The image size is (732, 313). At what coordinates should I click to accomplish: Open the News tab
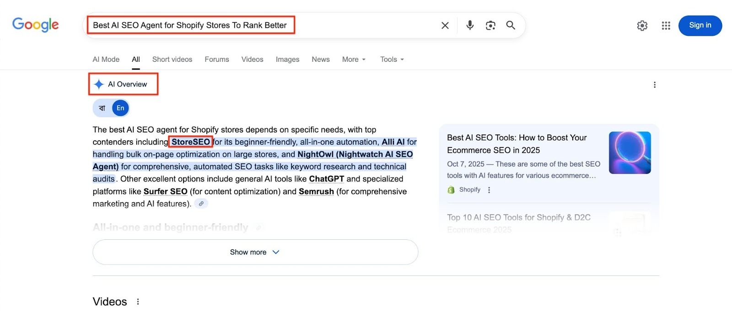321,59
